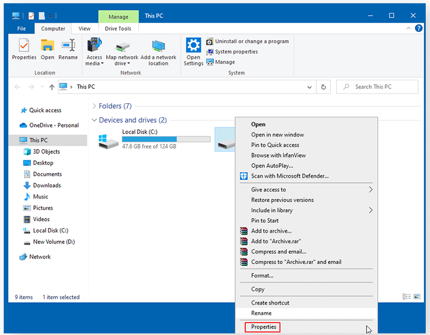This screenshot has width=430, height=335.
Task: Switch to the View ribbon tab
Action: 84,29
